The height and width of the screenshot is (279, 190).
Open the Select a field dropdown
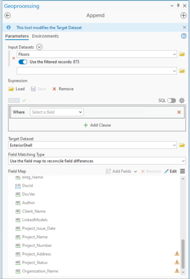coord(57,112)
